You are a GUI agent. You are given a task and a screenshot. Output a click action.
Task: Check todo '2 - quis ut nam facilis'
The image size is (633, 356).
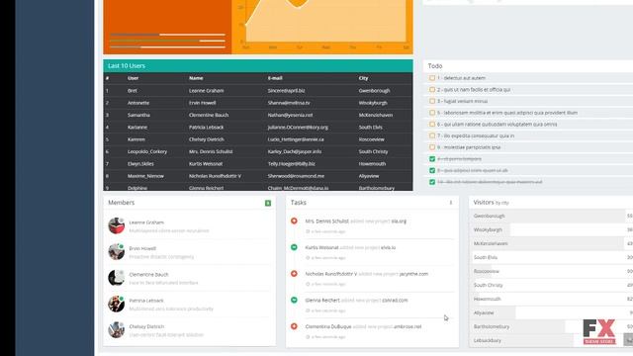[x=432, y=90]
